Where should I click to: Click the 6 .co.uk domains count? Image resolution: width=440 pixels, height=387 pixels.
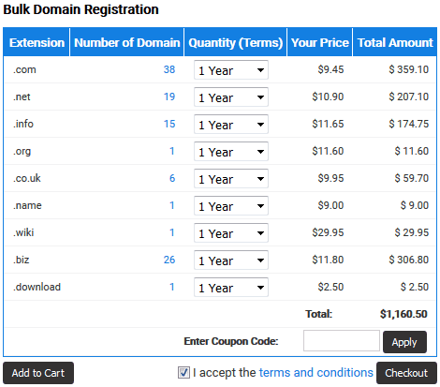pos(172,178)
